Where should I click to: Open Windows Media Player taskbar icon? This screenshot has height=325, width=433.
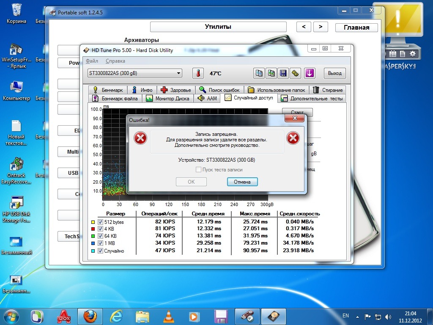pos(195,317)
